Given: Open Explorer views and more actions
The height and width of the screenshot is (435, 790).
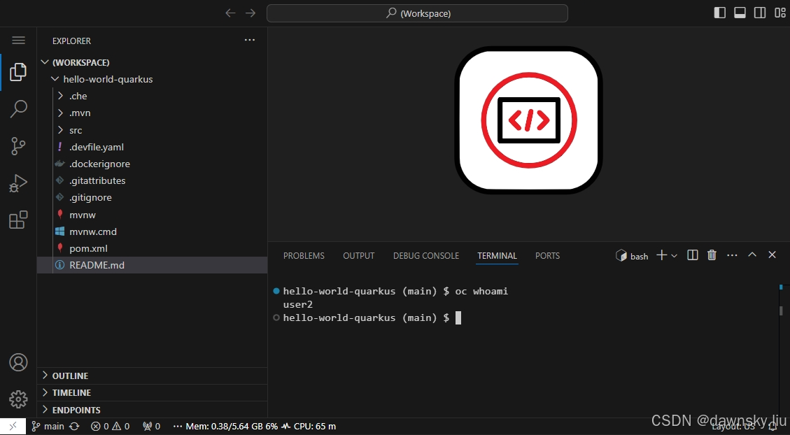Looking at the screenshot, I should [x=249, y=41].
